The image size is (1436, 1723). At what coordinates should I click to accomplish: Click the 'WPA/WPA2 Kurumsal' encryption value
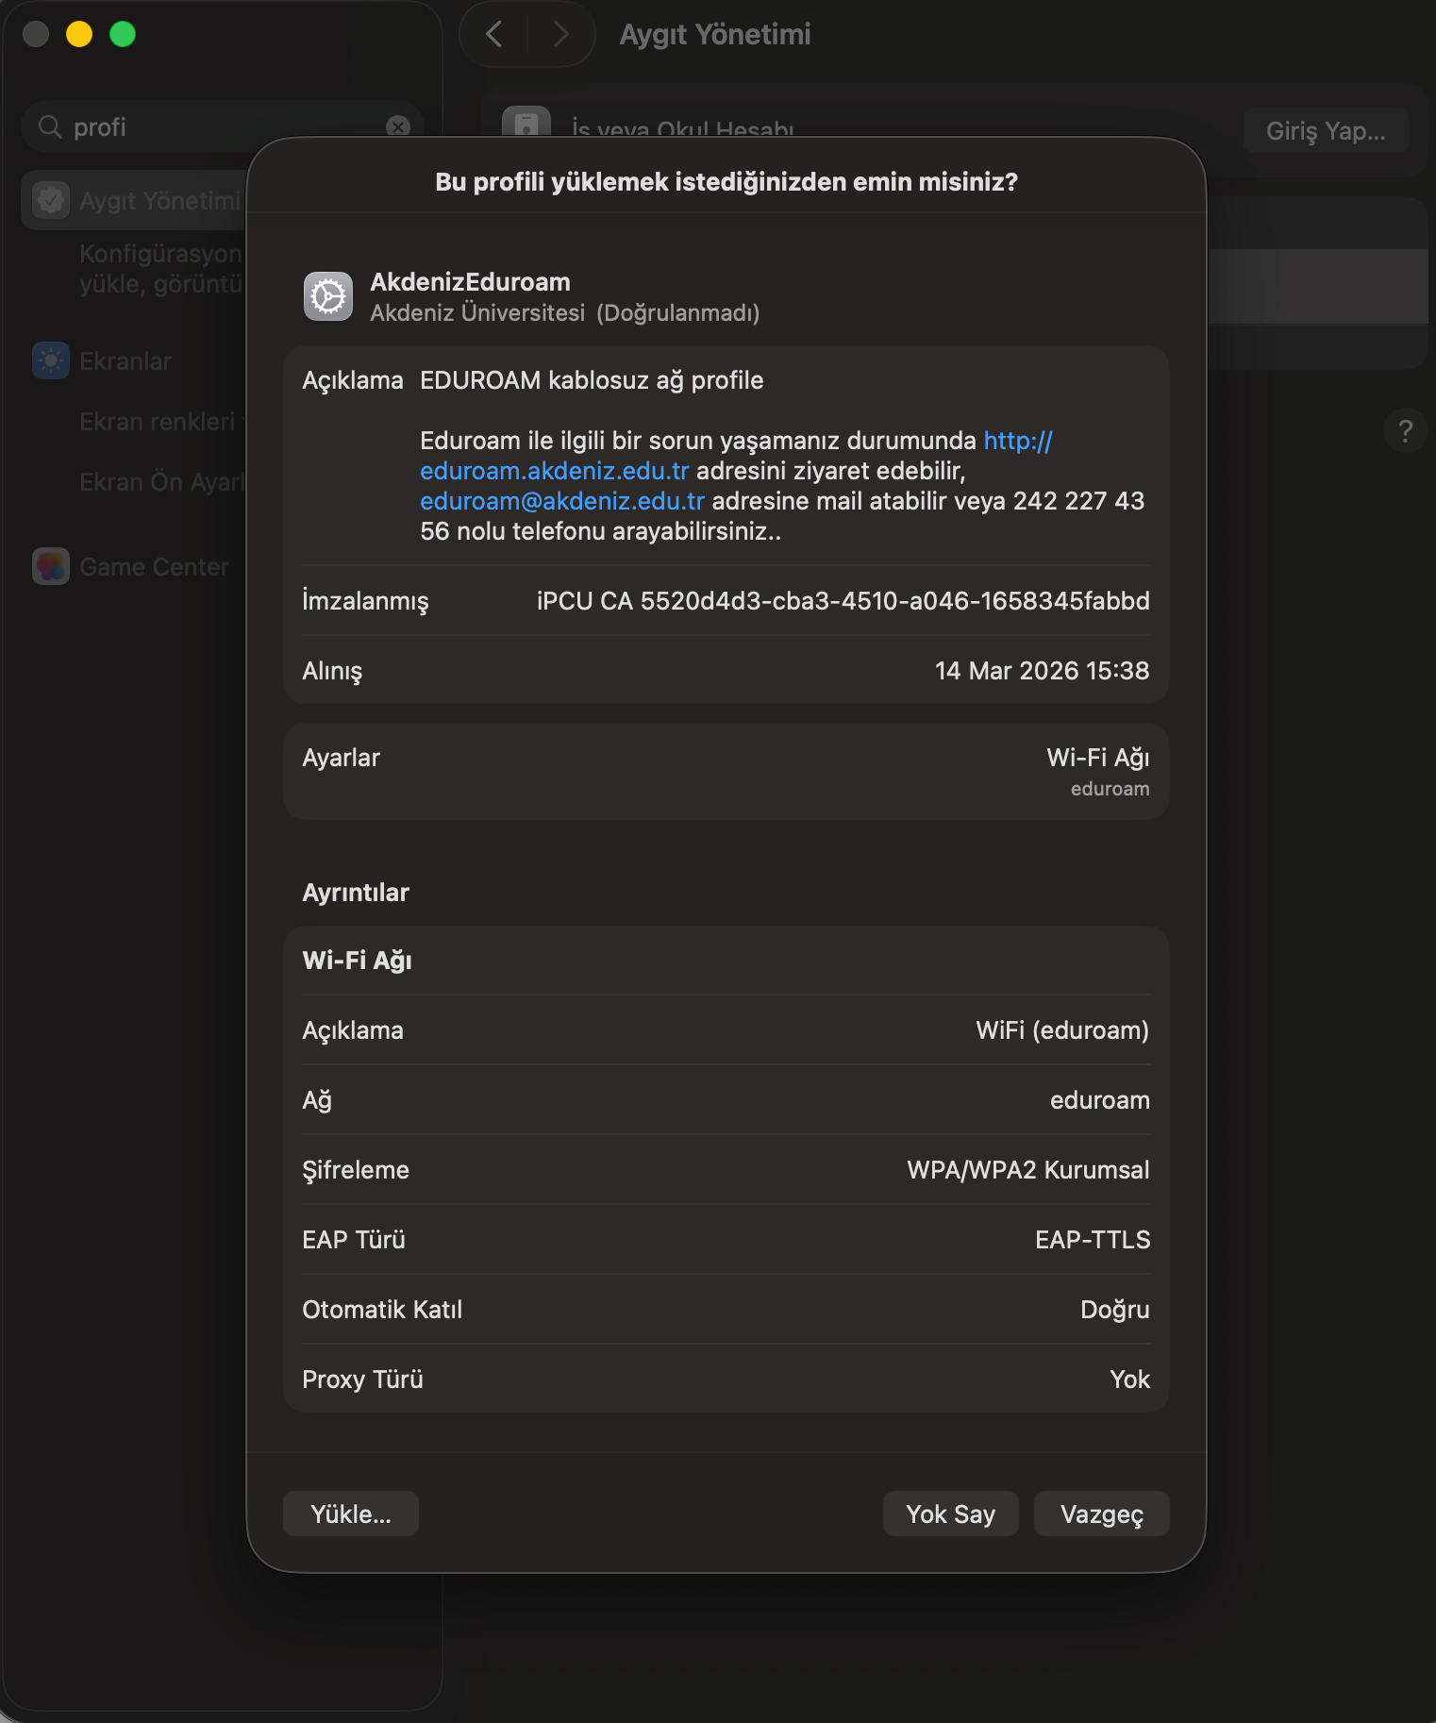pos(1028,1170)
